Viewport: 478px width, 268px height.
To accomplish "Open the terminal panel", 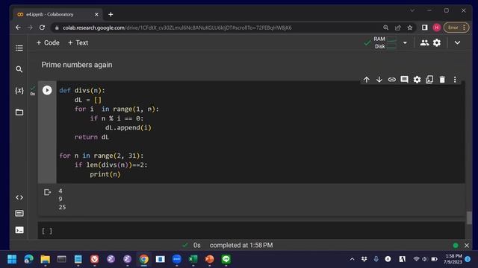I will tap(19, 230).
